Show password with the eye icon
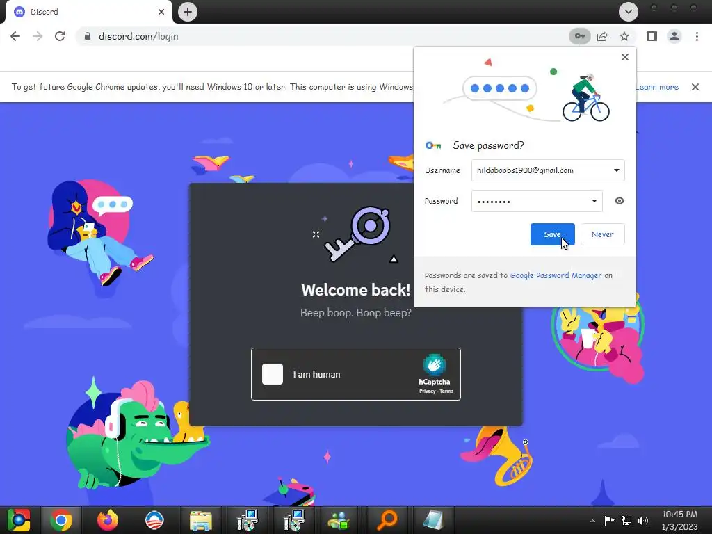712x534 pixels. (x=619, y=201)
